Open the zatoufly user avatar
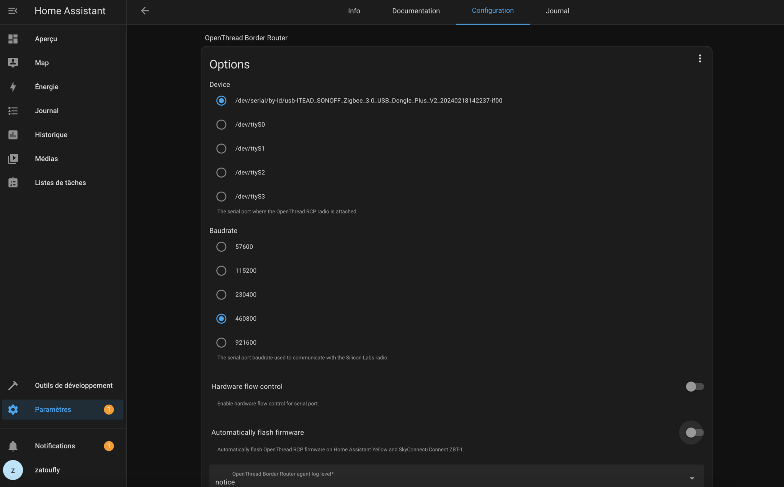784x487 pixels. pos(13,470)
